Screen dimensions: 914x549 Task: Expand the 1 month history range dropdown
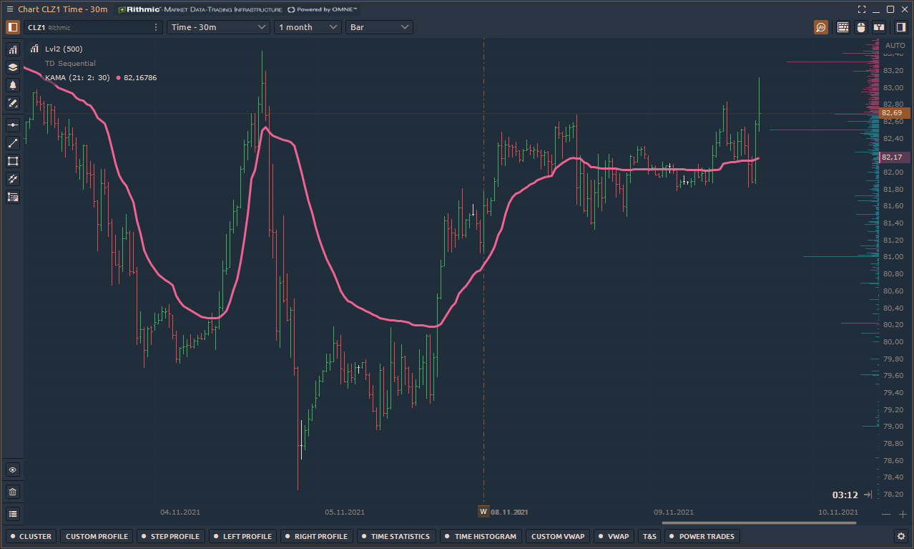coord(308,27)
